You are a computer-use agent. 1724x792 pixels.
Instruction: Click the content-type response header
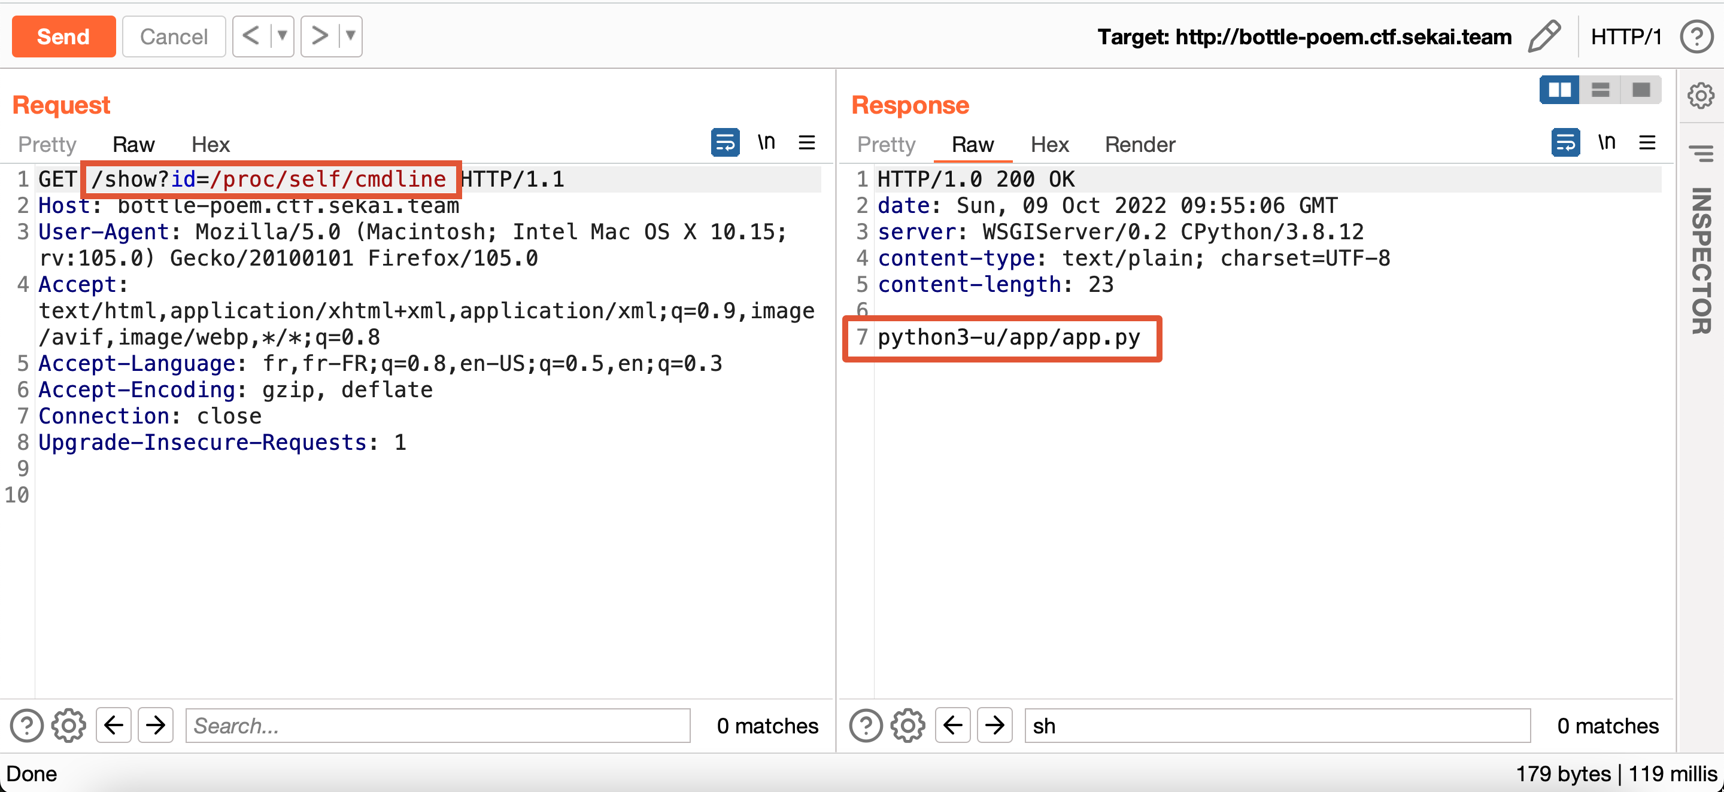click(x=1134, y=258)
